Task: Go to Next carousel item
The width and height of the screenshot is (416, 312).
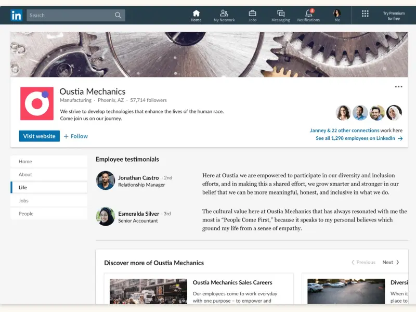Action: tap(391, 263)
